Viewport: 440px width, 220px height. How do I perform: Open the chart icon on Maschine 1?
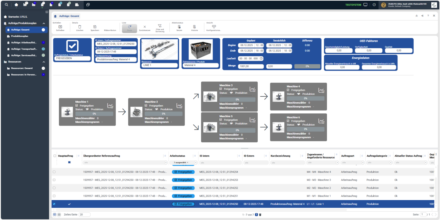(x=110, y=106)
